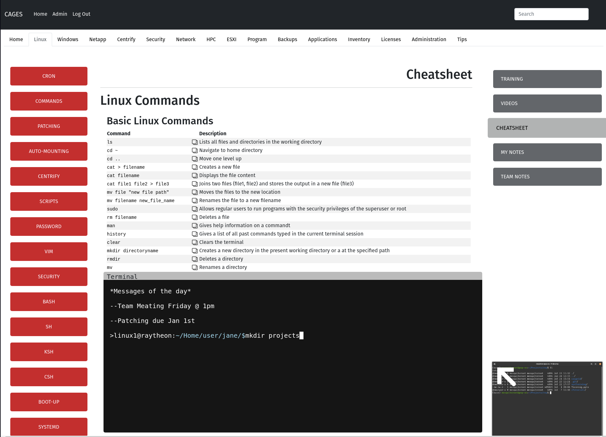The image size is (606, 437).
Task: Copy the sudo command via its icon
Action: 194,209
